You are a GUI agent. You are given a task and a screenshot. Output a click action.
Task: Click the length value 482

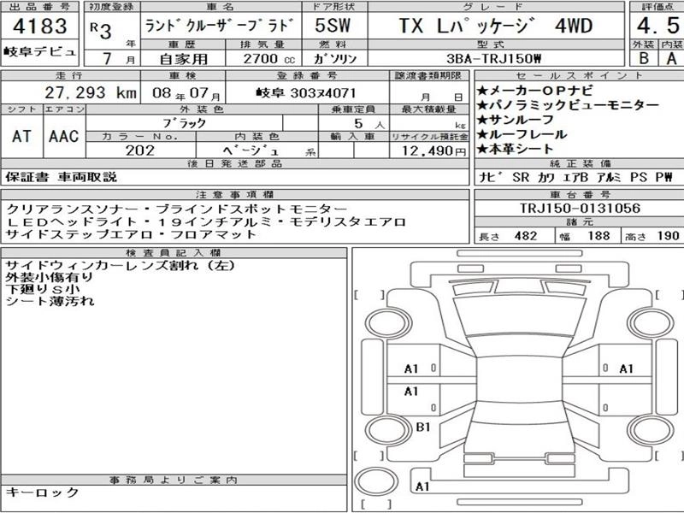click(526, 236)
